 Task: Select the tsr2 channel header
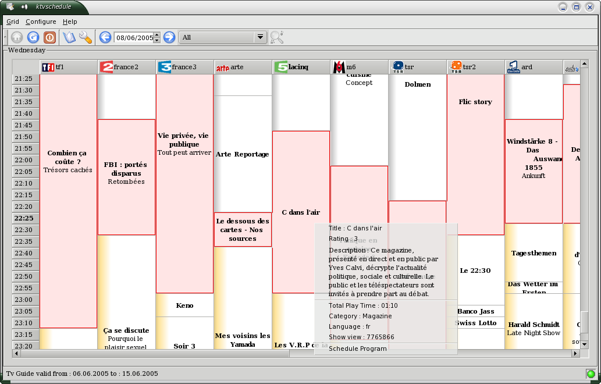click(476, 67)
